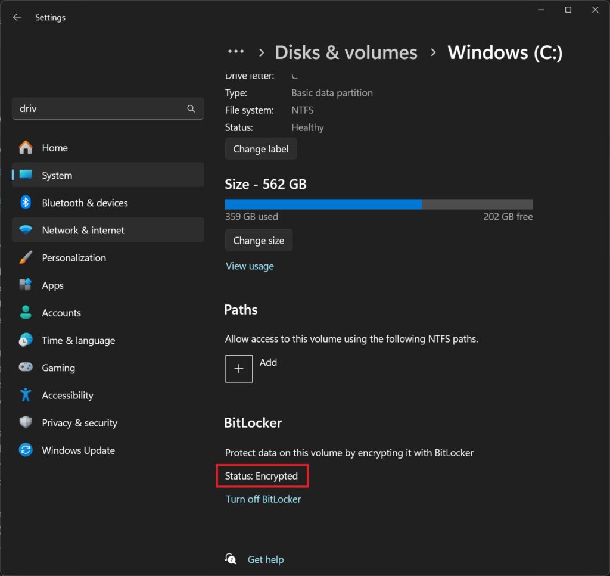Open Accounts settings
Viewport: 610px width, 576px height.
(61, 312)
